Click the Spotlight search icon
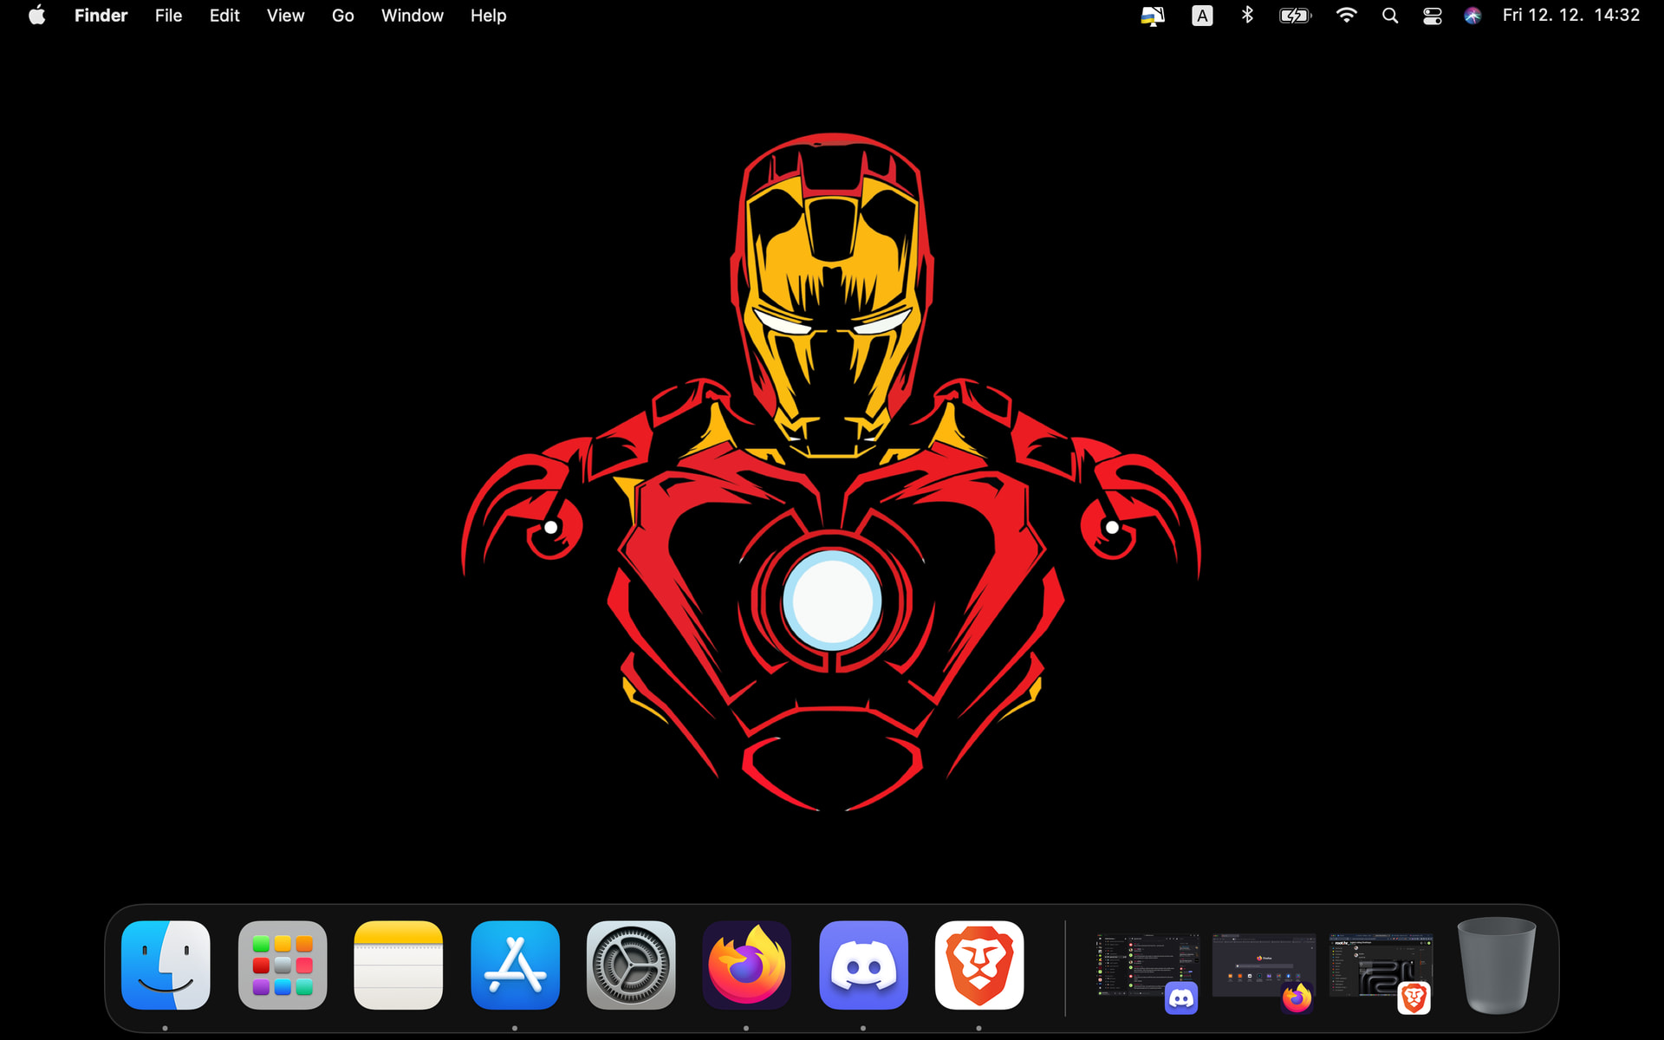The width and height of the screenshot is (1664, 1040). pos(1389,16)
